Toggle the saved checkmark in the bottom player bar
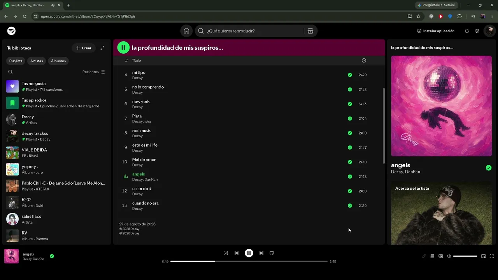The height and width of the screenshot is (280, 498). pos(52,256)
